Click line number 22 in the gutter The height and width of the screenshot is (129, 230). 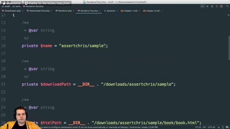click(3, 92)
